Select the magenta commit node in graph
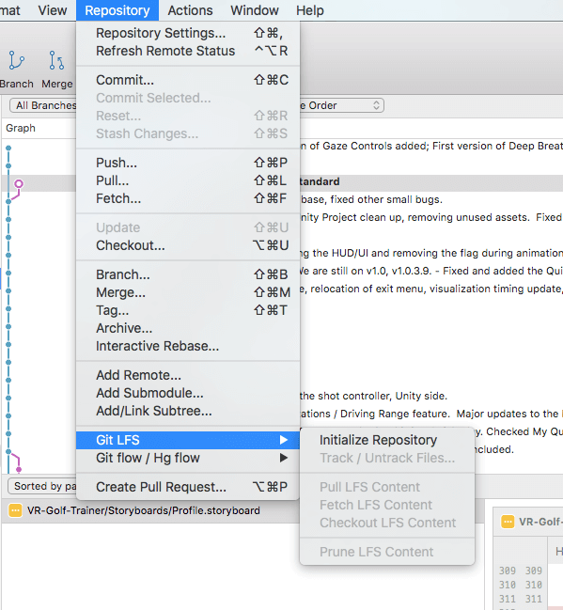The width and height of the screenshot is (563, 610). coord(19,183)
